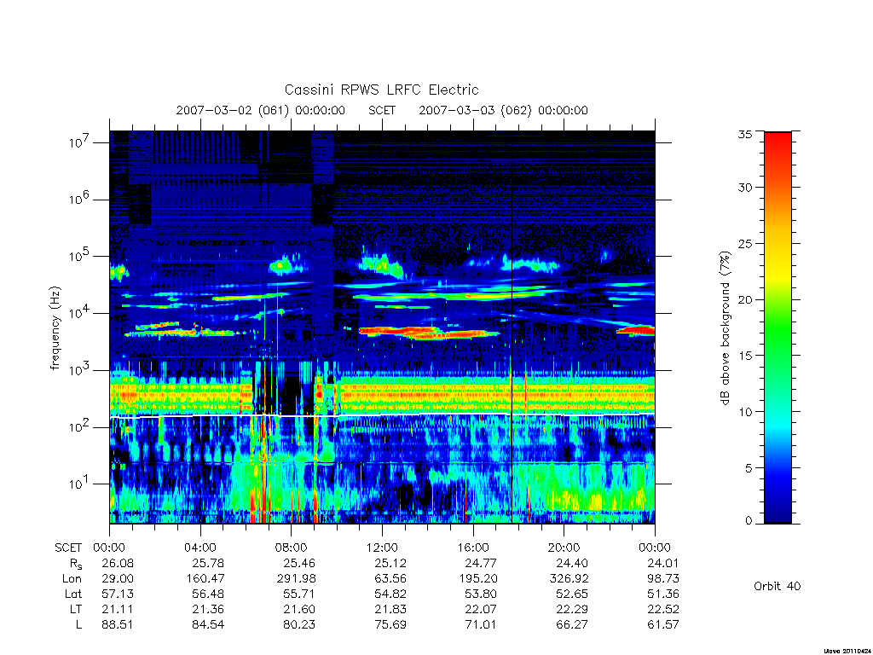Image resolution: width=873 pixels, height=655 pixels.
Task: Click the frequency axis label 10^7
Action: [78, 142]
